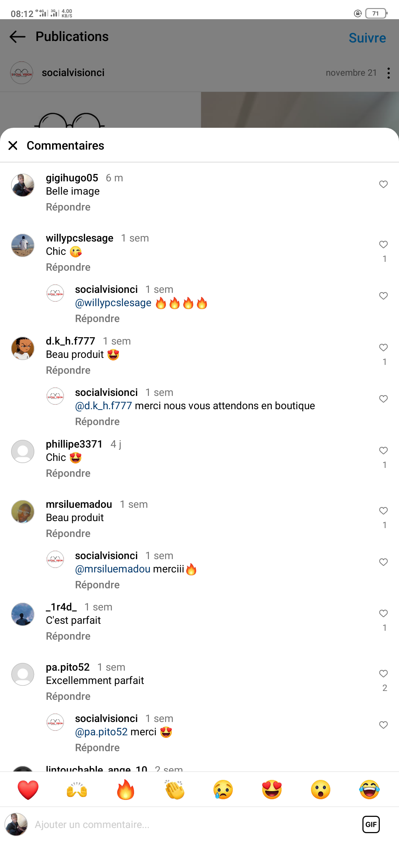Follow the account with Suivre

click(367, 38)
